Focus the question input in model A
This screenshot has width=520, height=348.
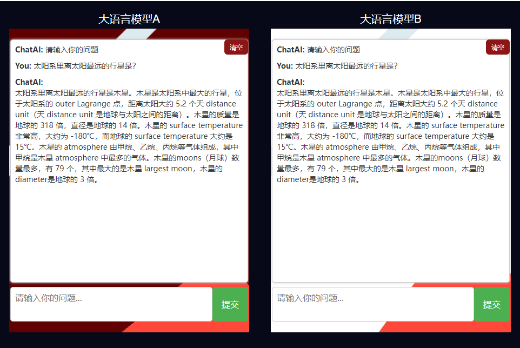(111, 304)
